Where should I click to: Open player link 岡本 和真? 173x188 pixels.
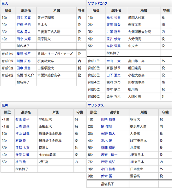24,18
